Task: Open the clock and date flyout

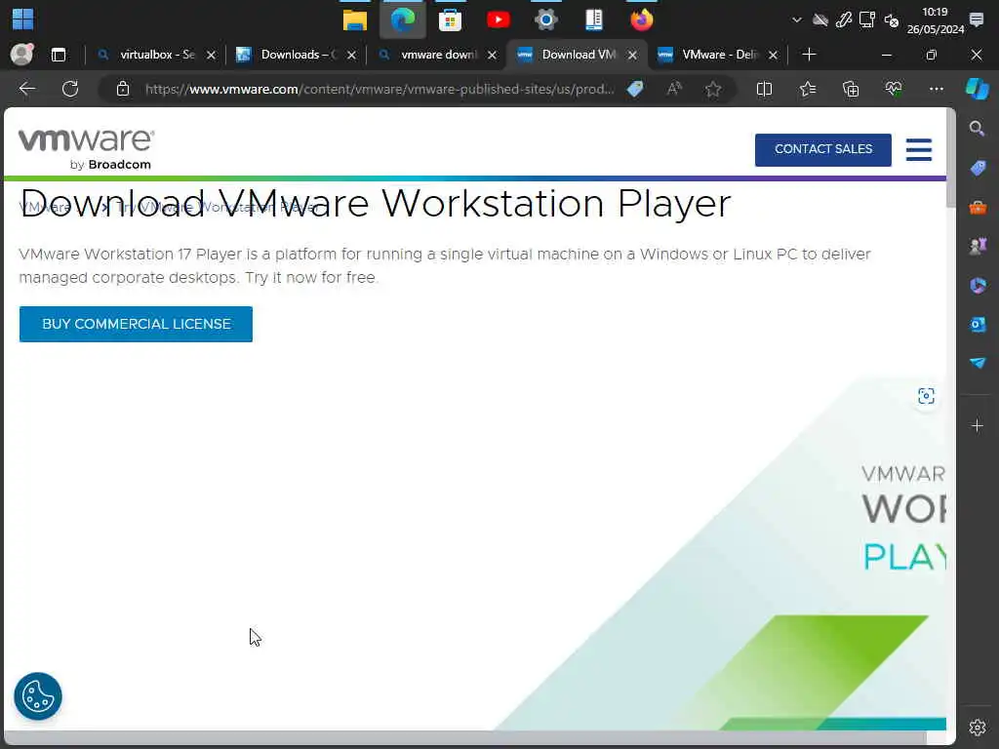Action: 935,20
